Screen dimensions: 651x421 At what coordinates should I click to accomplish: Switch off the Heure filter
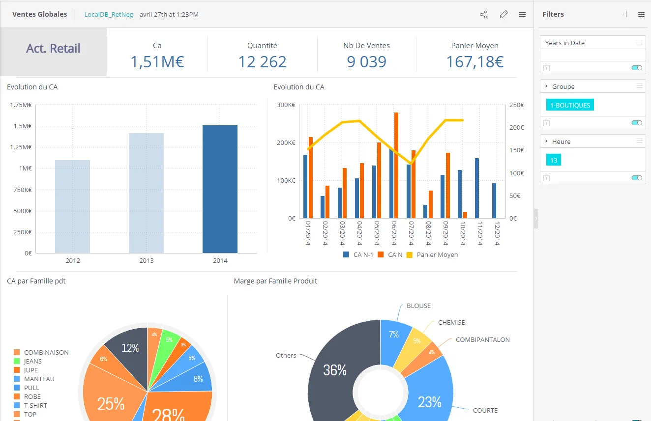637,178
